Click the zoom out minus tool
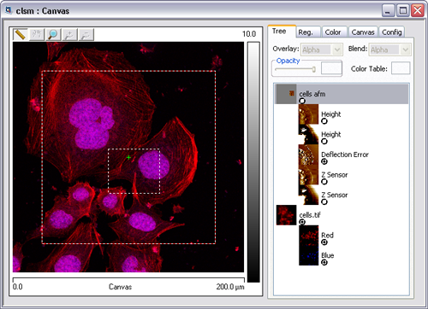This screenshot has height=309, width=428. pyautogui.click(x=86, y=35)
